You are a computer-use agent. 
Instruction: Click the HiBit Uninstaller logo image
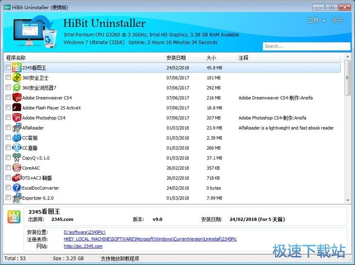[35, 31]
